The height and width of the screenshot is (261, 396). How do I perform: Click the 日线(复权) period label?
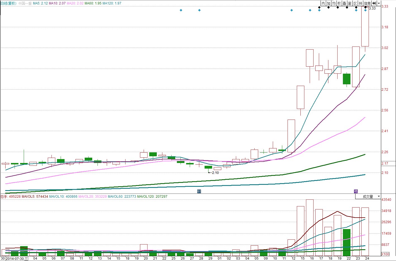coord(8,3)
